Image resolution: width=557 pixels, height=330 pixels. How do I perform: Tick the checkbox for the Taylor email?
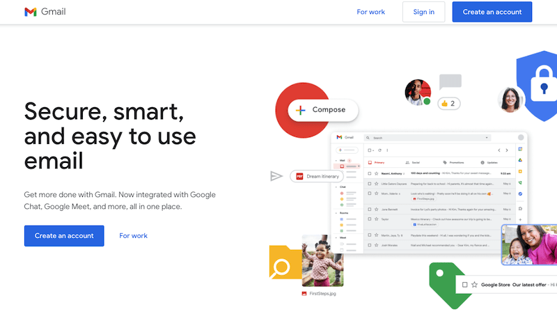370,219
